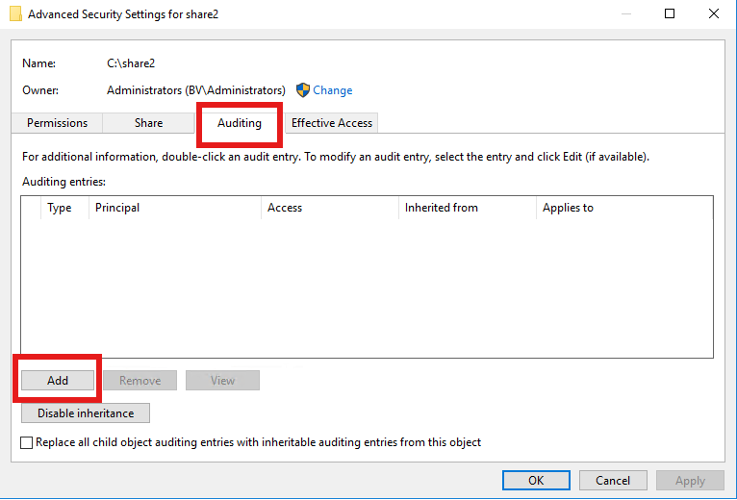Enable Replace all child object auditing entries
The height and width of the screenshot is (500, 737).
click(x=27, y=442)
